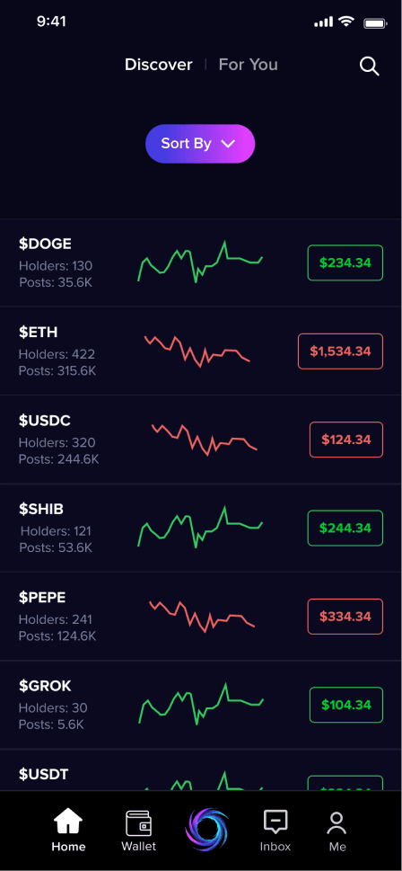The width and height of the screenshot is (402, 871).
Task: Tap the central swirl logo button
Action: 206,830
